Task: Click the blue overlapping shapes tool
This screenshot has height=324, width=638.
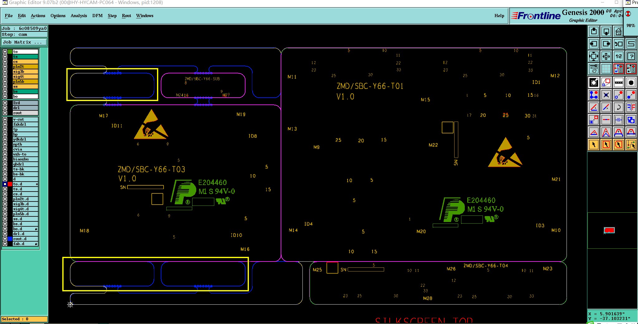Action: 631,120
